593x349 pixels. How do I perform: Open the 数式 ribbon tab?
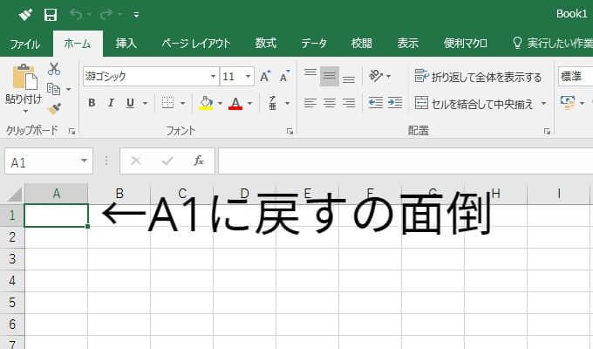265,43
